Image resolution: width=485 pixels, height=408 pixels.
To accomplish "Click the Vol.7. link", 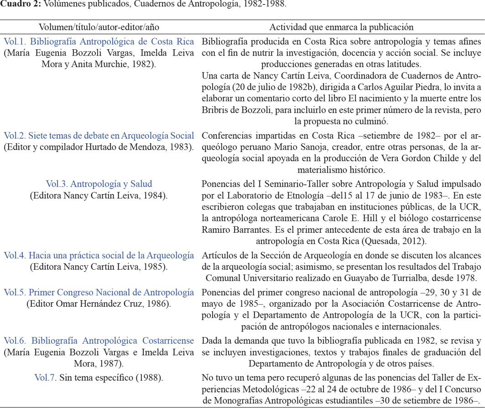I will pos(46,378).
